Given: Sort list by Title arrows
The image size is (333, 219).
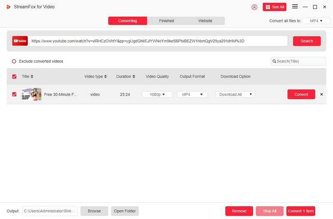Looking at the screenshot, I should [32, 76].
